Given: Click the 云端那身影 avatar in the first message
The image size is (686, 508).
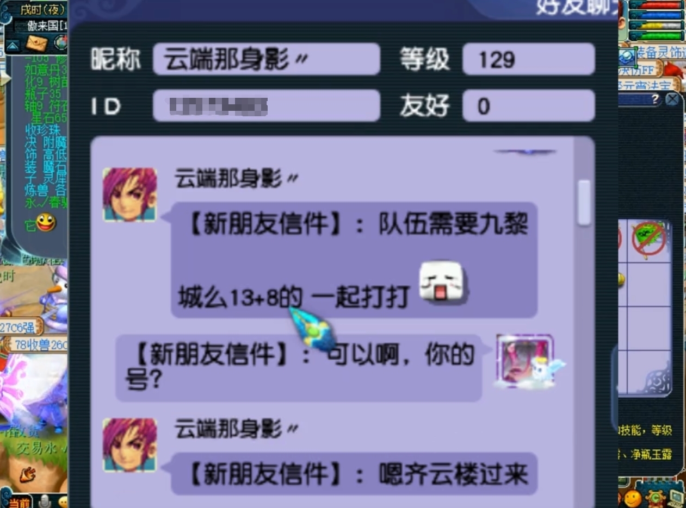Looking at the screenshot, I should click(x=129, y=195).
